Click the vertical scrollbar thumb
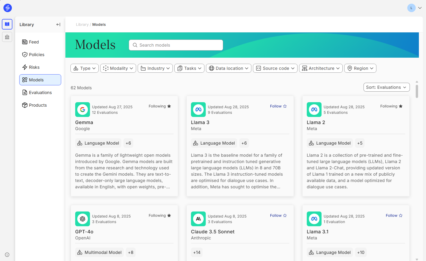This screenshot has width=426, height=261. point(417,91)
